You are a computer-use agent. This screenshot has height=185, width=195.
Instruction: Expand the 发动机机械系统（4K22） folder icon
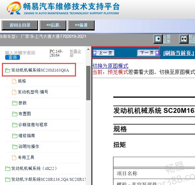click(x=8, y=169)
